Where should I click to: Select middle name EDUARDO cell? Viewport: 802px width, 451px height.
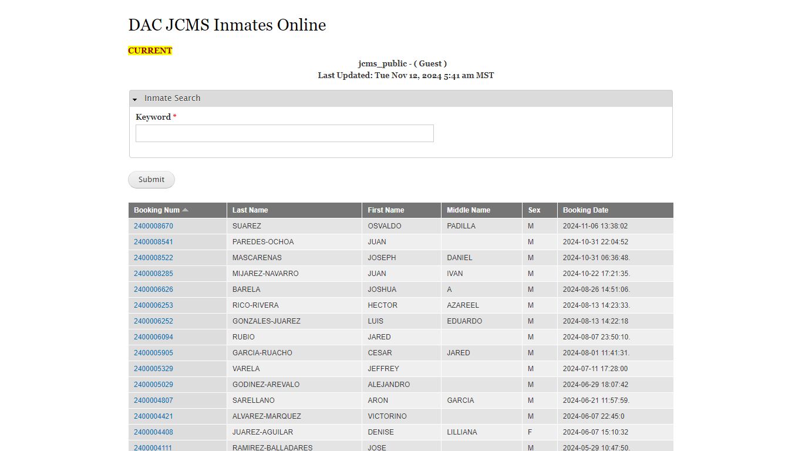(481, 321)
